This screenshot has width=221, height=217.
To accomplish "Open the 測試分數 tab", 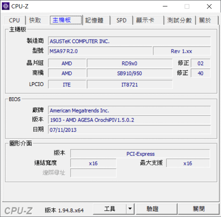I will tap(180, 20).
